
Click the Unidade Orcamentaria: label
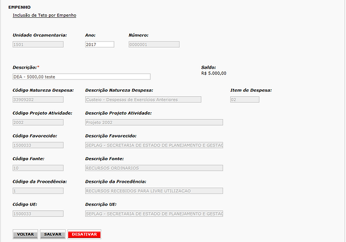(x=40, y=35)
